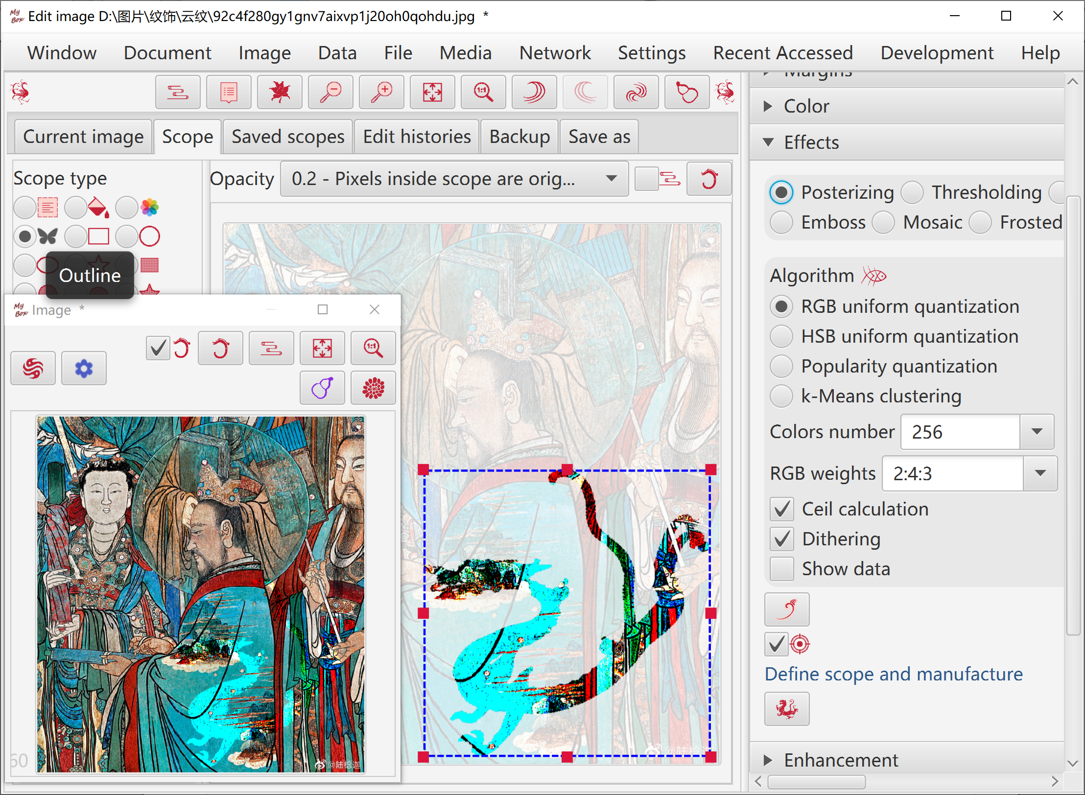Click the phoenix icon at toolbar left end

(x=20, y=92)
